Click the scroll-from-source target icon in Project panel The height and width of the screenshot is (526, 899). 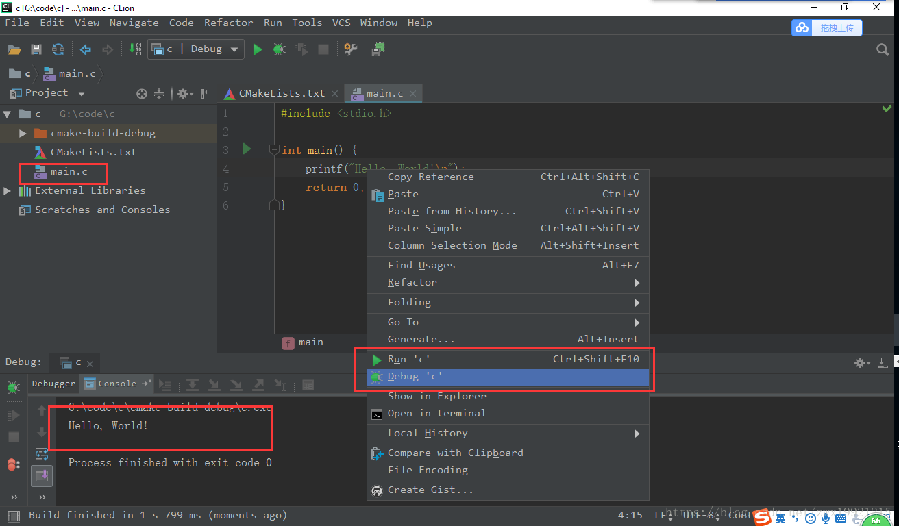pyautogui.click(x=142, y=94)
